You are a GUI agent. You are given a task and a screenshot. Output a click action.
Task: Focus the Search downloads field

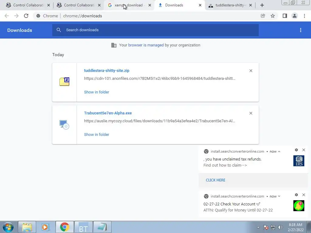tap(155, 30)
